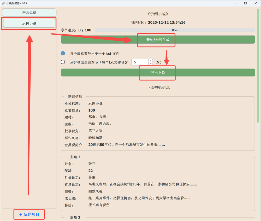Image resolution: width=261 pixels, height=221 pixels.
Task: Click the pencil app icon in title bar
Action: click(x=3, y=3)
